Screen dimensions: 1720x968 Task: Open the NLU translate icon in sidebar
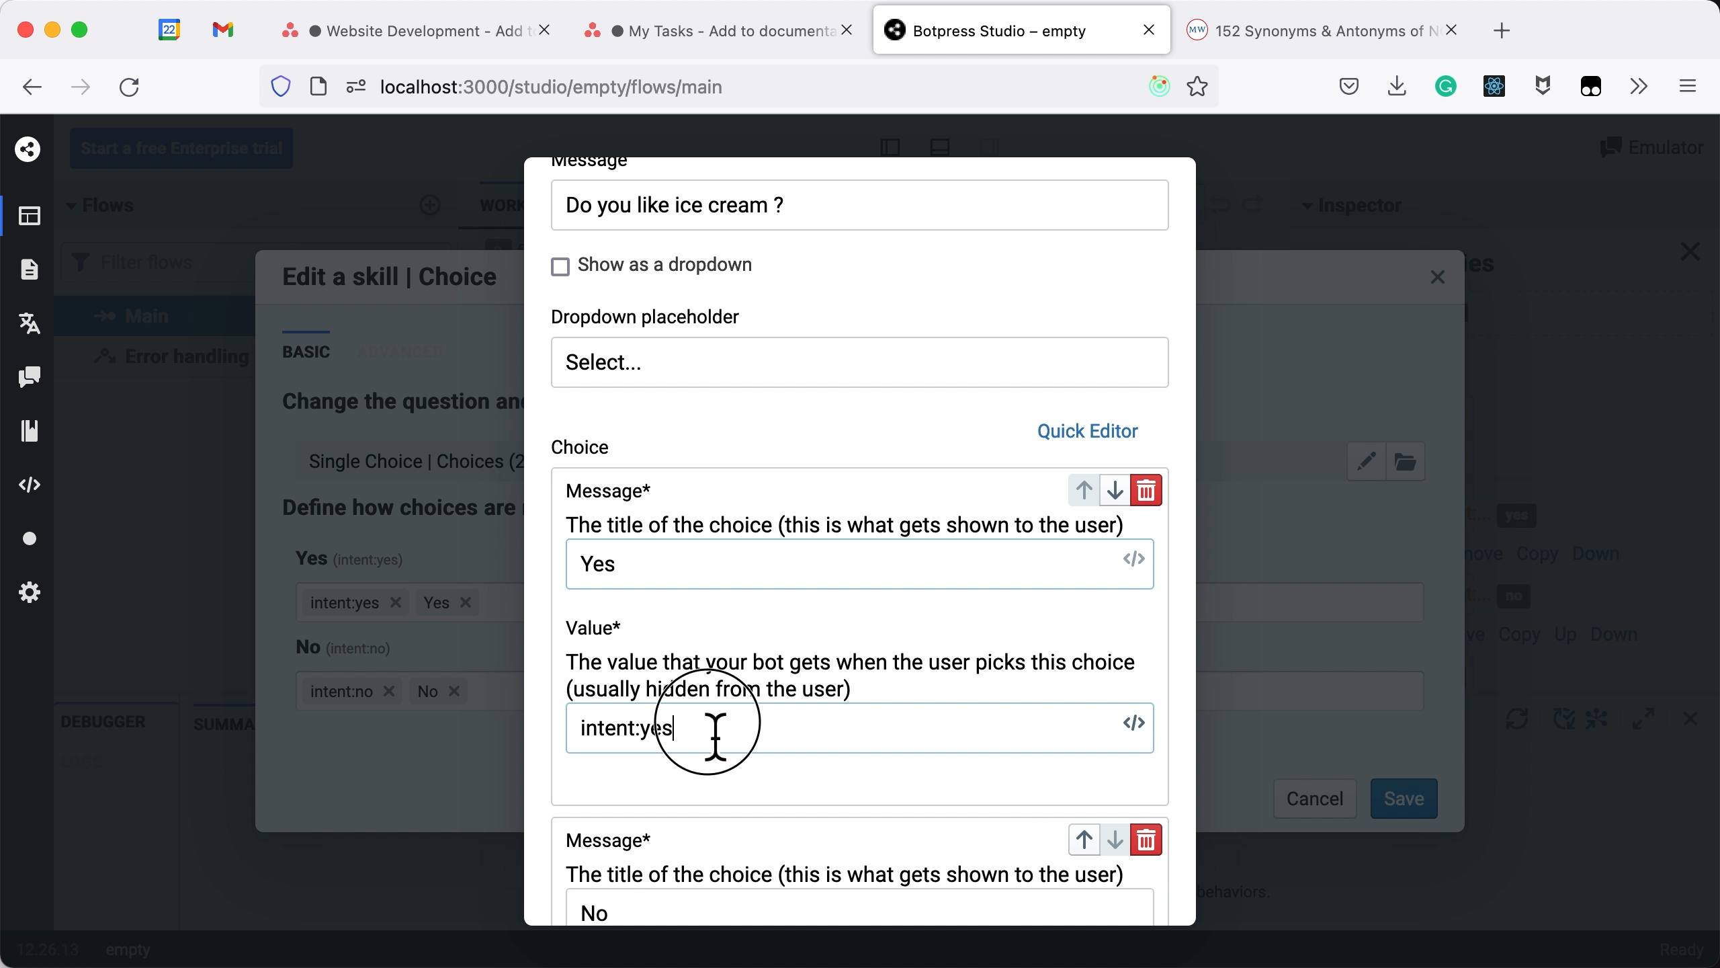29,323
